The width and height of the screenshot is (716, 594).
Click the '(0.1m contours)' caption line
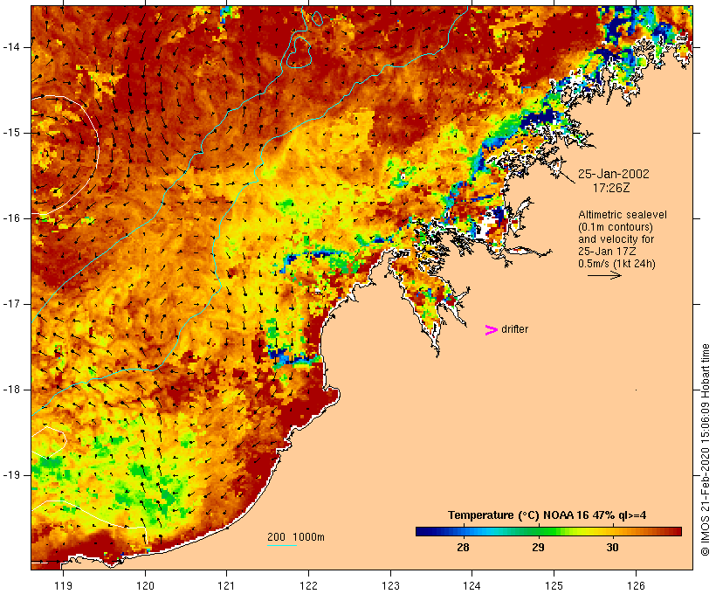click(x=615, y=227)
